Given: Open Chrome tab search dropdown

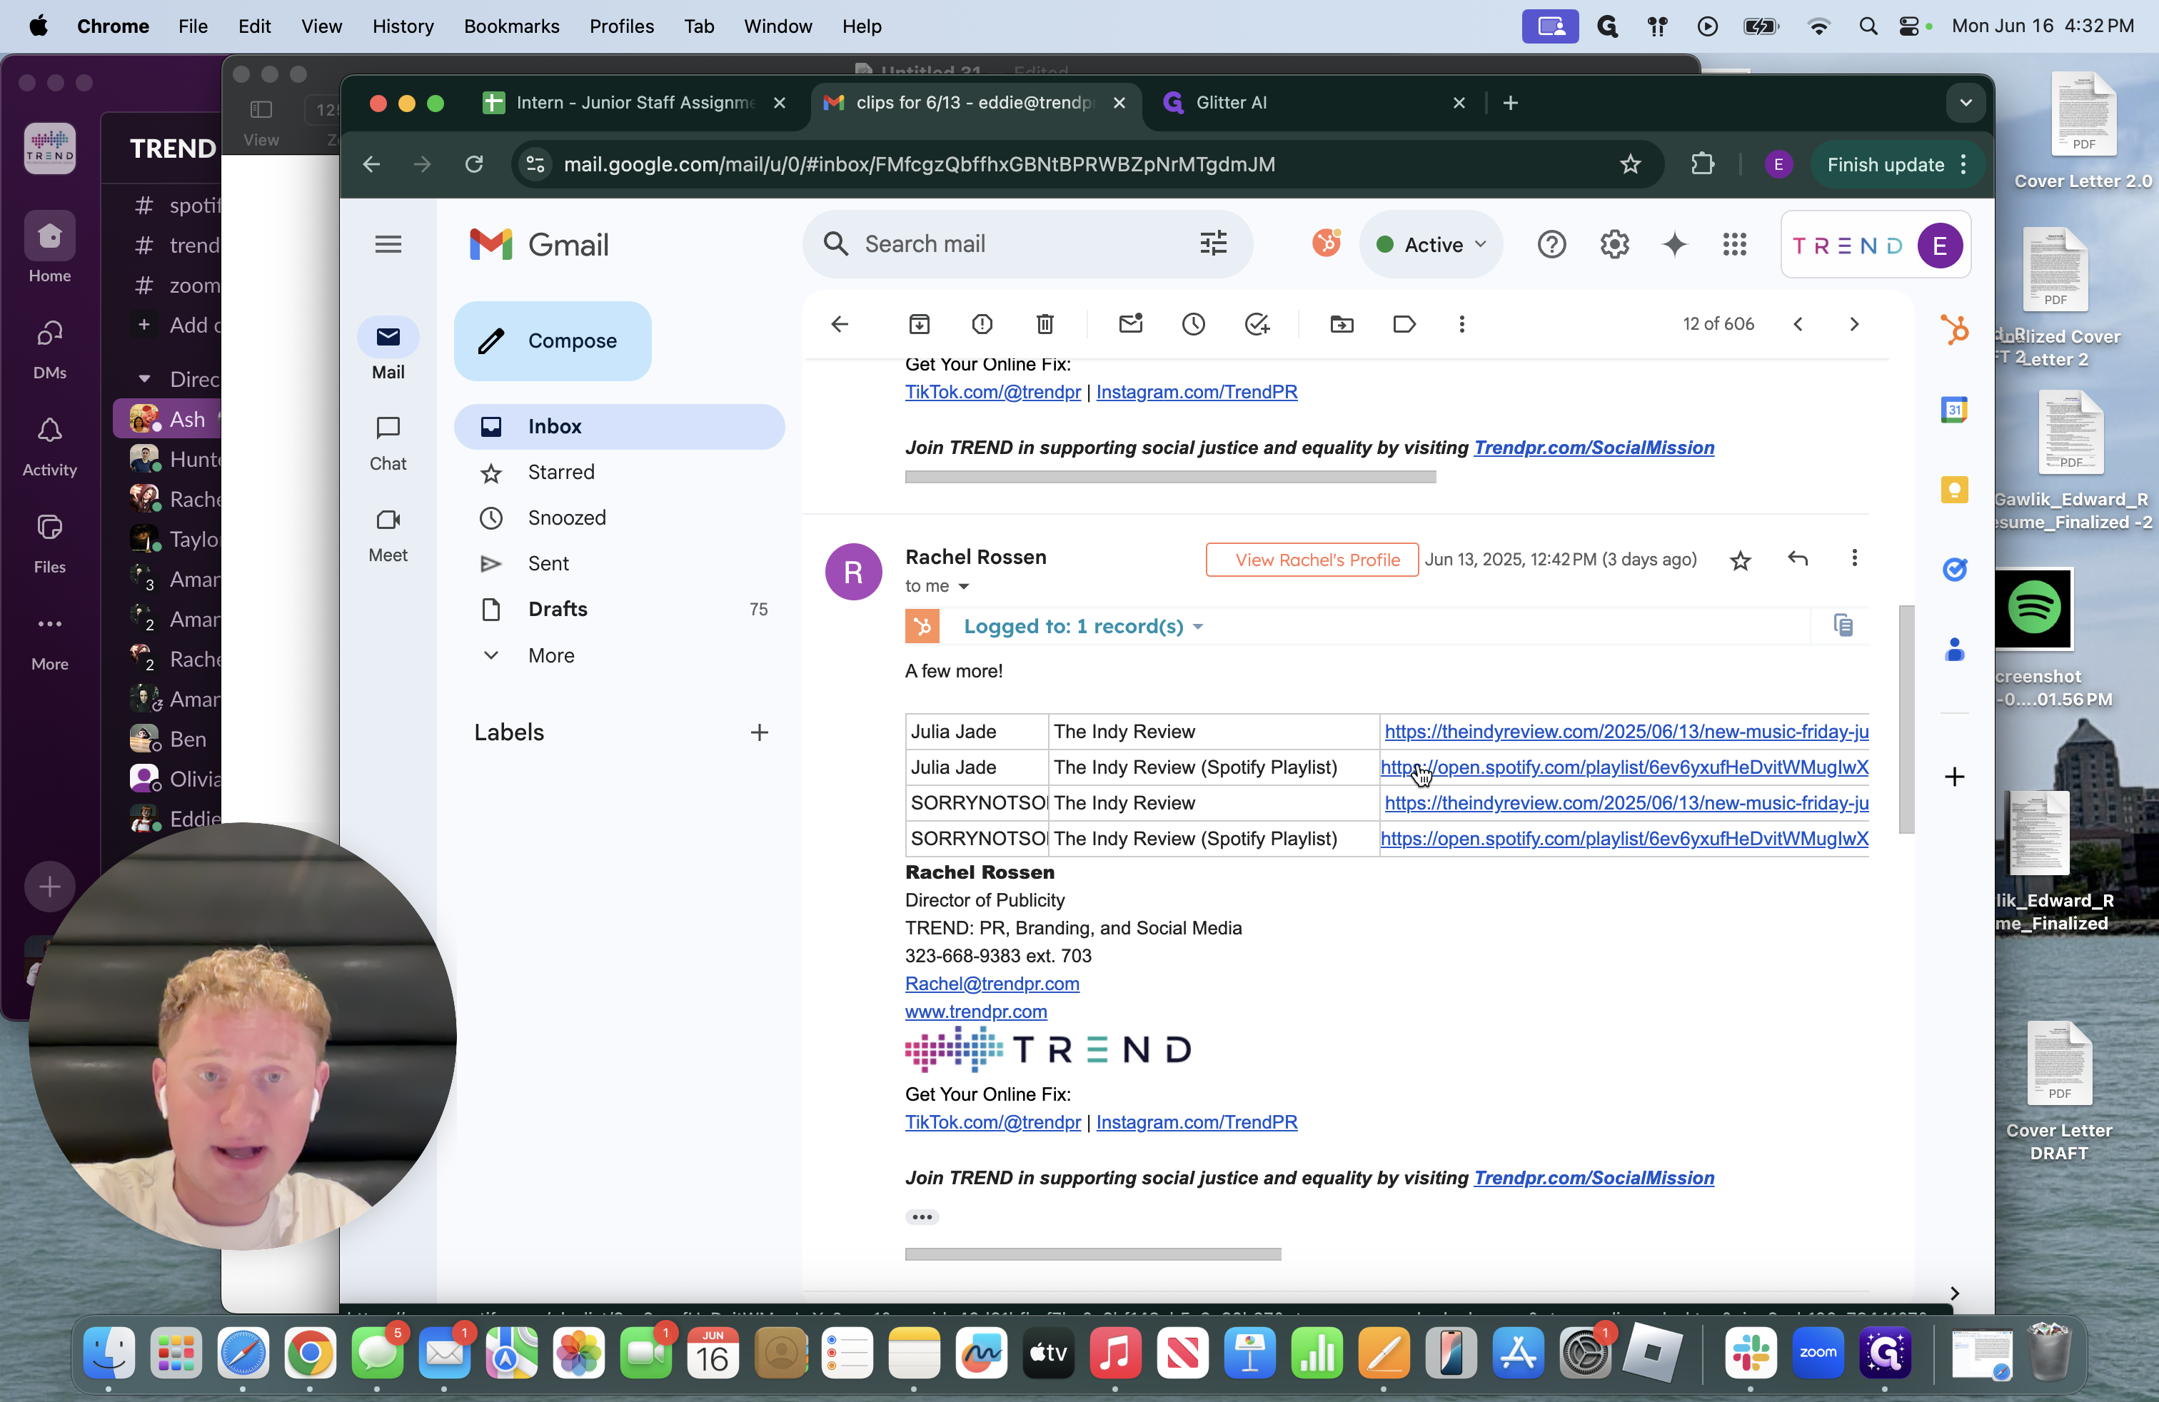Looking at the screenshot, I should coord(1965,103).
